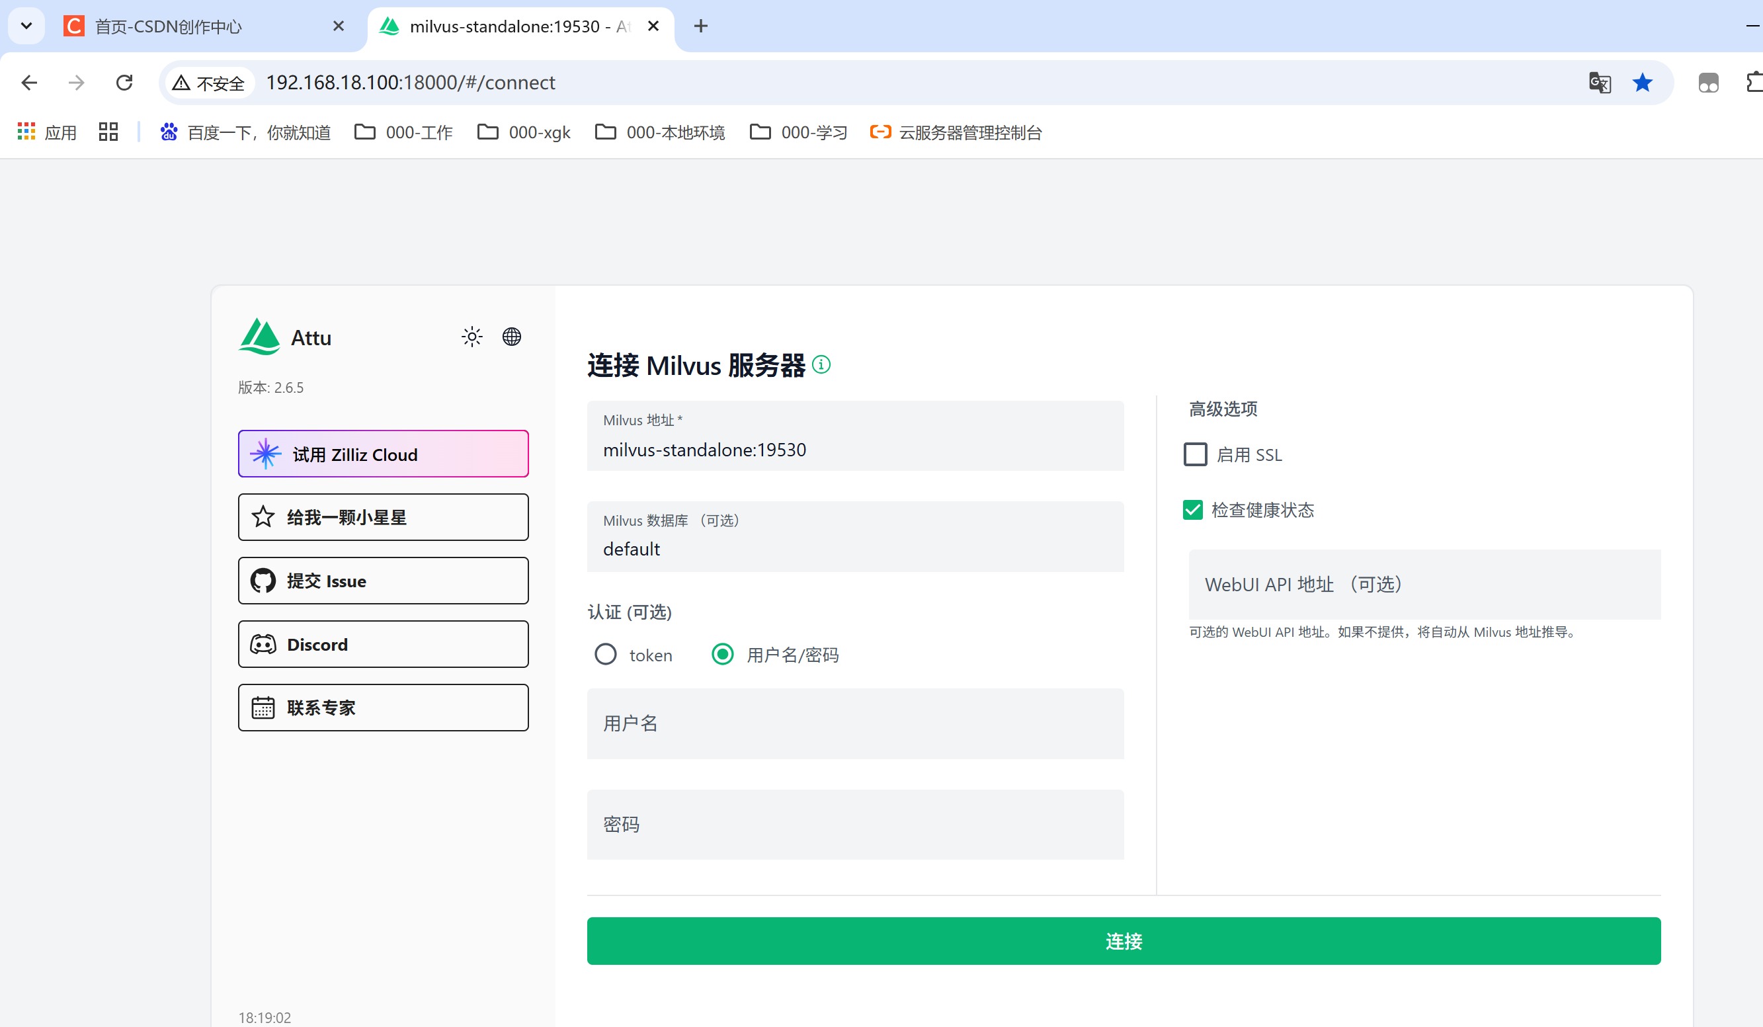Click into the 用户名 input field

[x=855, y=724]
